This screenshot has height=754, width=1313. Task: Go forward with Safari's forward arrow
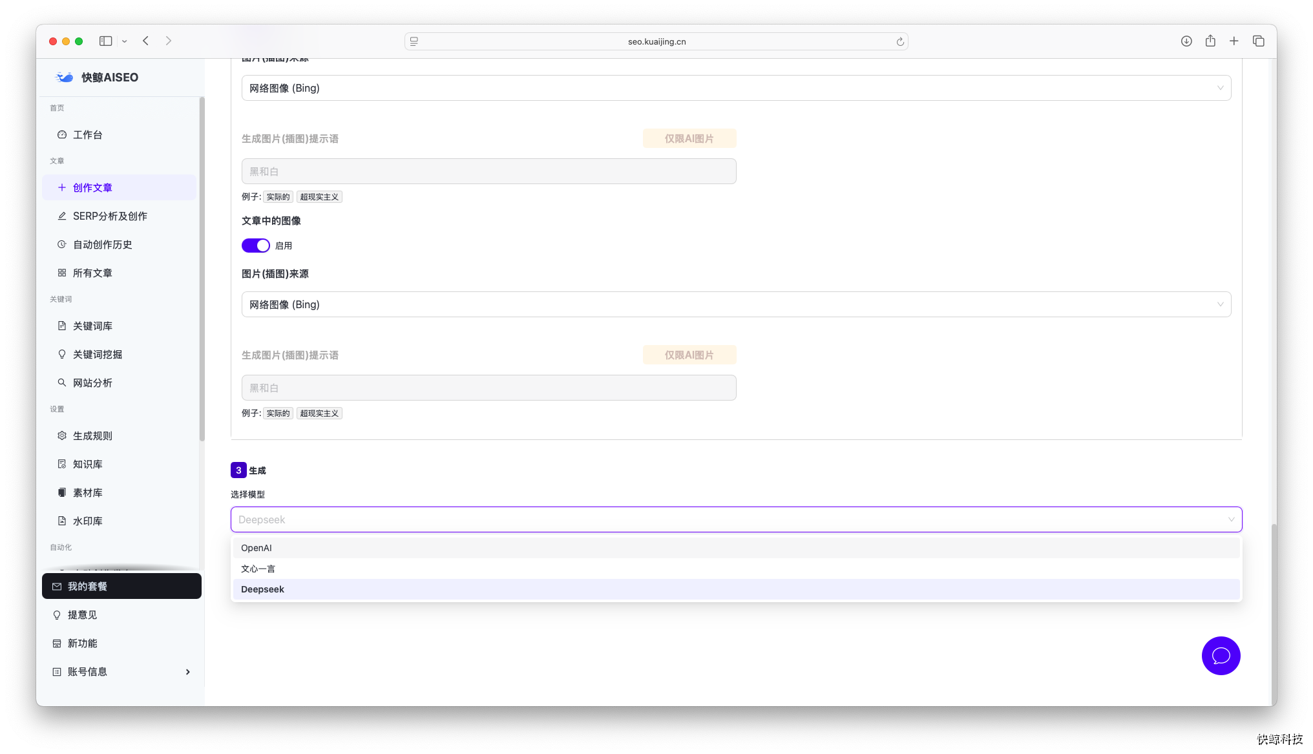pos(169,41)
